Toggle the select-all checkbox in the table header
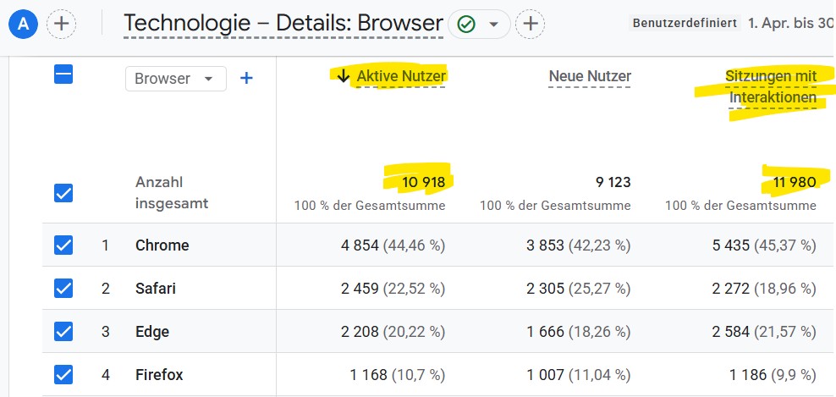Image resolution: width=836 pixels, height=397 pixels. (63, 74)
